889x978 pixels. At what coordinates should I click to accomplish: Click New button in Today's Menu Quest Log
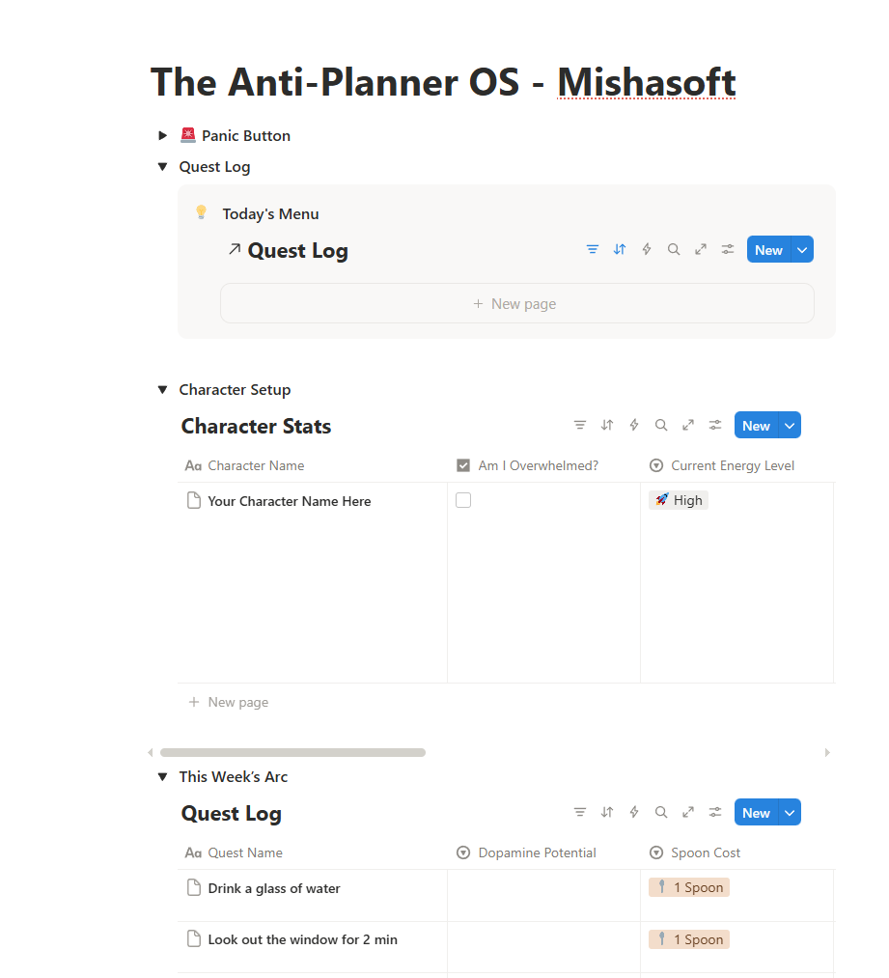pyautogui.click(x=768, y=249)
